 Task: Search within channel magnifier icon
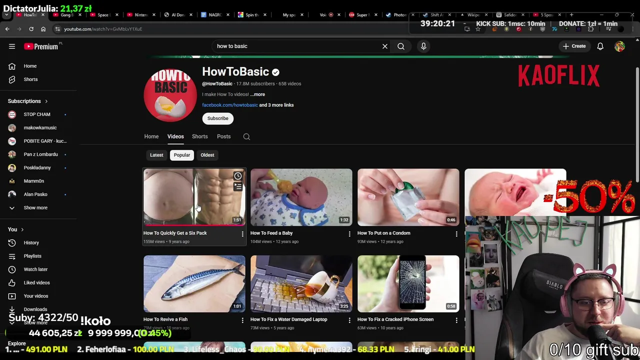coord(246,136)
